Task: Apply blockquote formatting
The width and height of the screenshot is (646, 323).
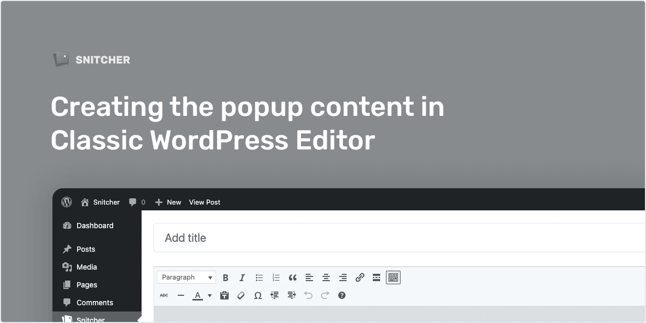Action: (x=293, y=277)
